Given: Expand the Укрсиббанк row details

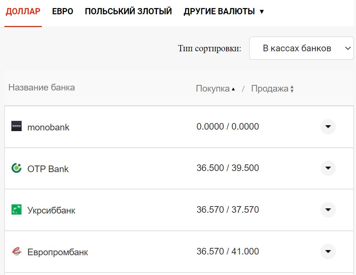Looking at the screenshot, I should click(x=327, y=210).
